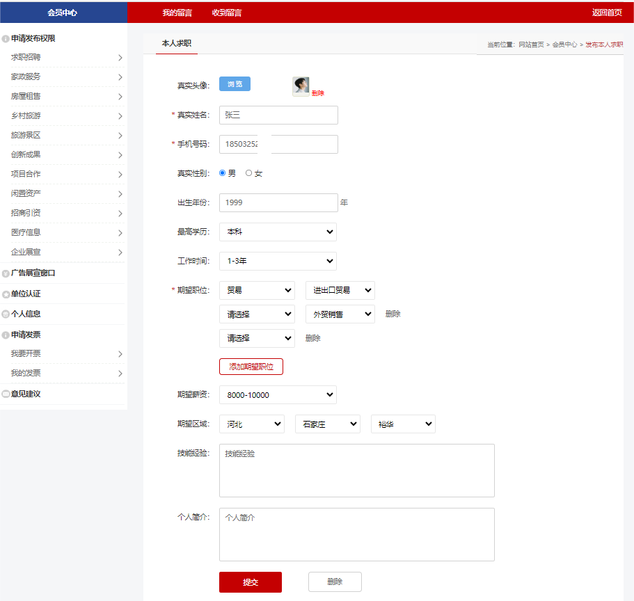Open the 裕华 district dropdown
Image resolution: width=634 pixels, height=601 pixels.
(403, 424)
